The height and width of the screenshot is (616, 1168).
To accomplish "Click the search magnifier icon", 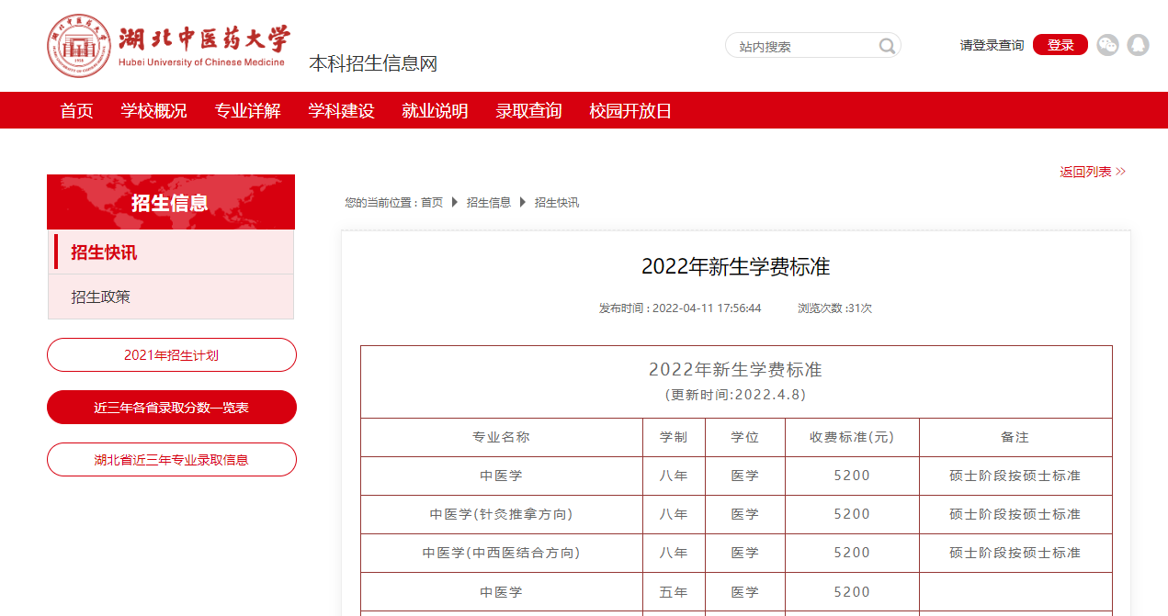I will [x=886, y=45].
